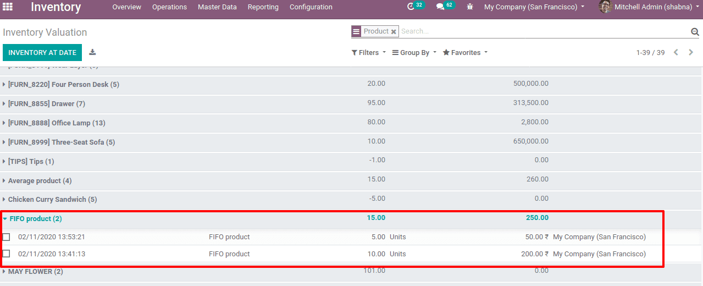
Task: Click the search magnifier icon
Action: 695,31
